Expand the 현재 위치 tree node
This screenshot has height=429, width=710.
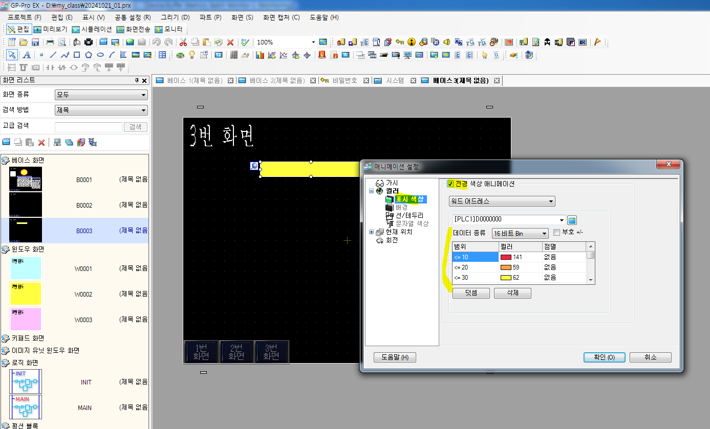coord(372,232)
